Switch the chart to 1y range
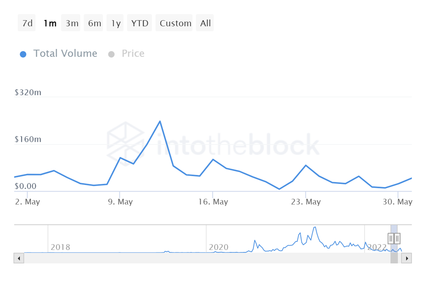 pos(116,23)
